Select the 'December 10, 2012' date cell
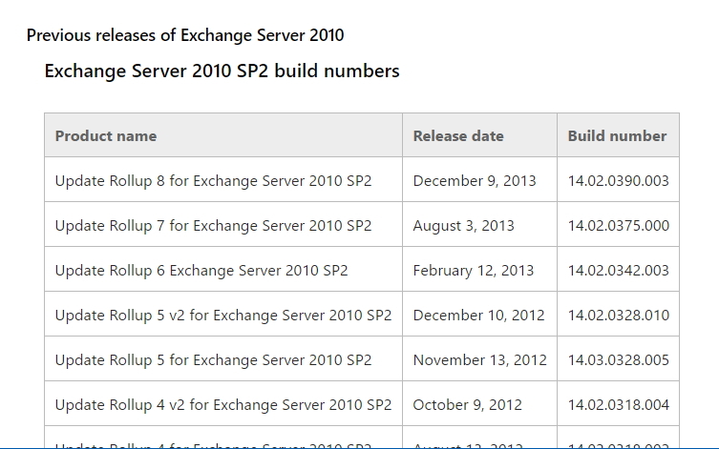719x449 pixels. (479, 315)
